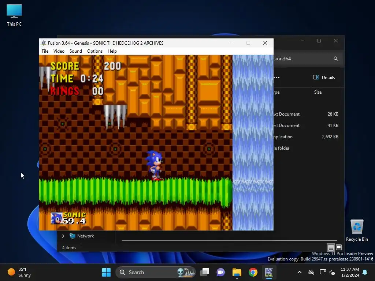Click the Fusion app icon in title bar
The image size is (375, 281).
(x=43, y=43)
